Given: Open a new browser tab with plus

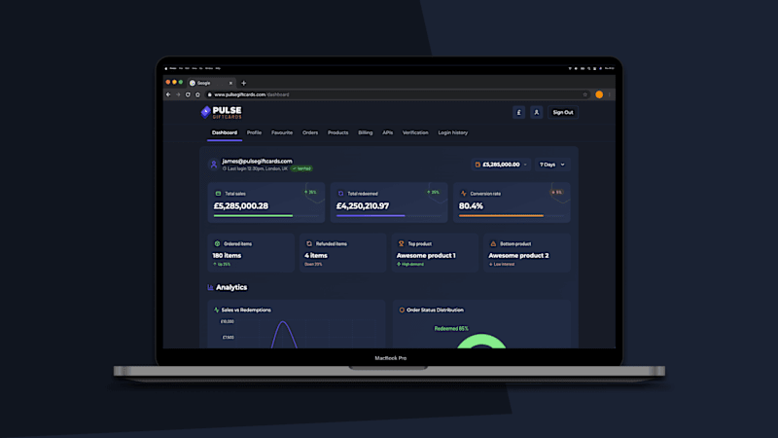Looking at the screenshot, I should [244, 83].
